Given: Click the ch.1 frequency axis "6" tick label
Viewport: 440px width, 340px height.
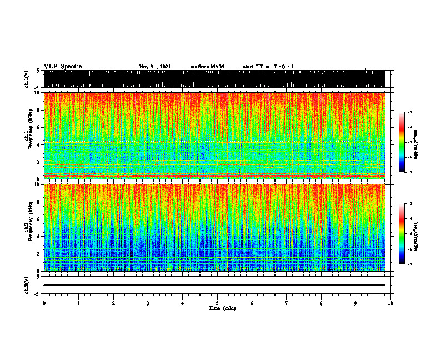Looking at the screenshot, I should 39,127.
